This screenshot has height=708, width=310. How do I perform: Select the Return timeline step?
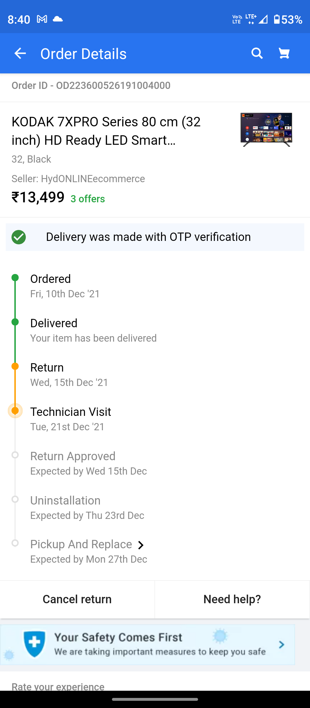coord(47,368)
